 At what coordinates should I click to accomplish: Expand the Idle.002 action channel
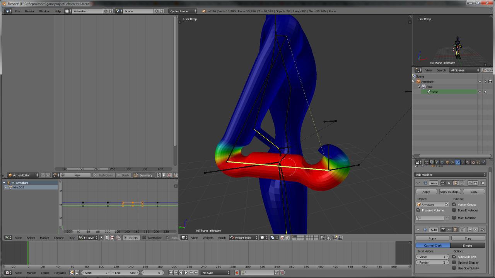[x=5, y=187]
